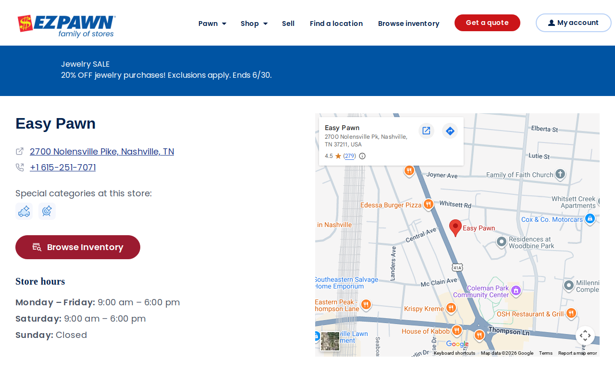This screenshot has width=615, height=384.
Task: Toggle fullscreen map view
Action: tap(585, 336)
